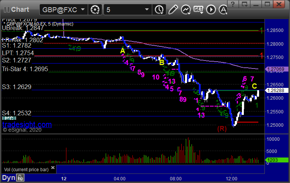Image resolution: width=290 pixels, height=183 pixels.
Task: Click the Vol (current price bar) label
Action: coord(26,170)
